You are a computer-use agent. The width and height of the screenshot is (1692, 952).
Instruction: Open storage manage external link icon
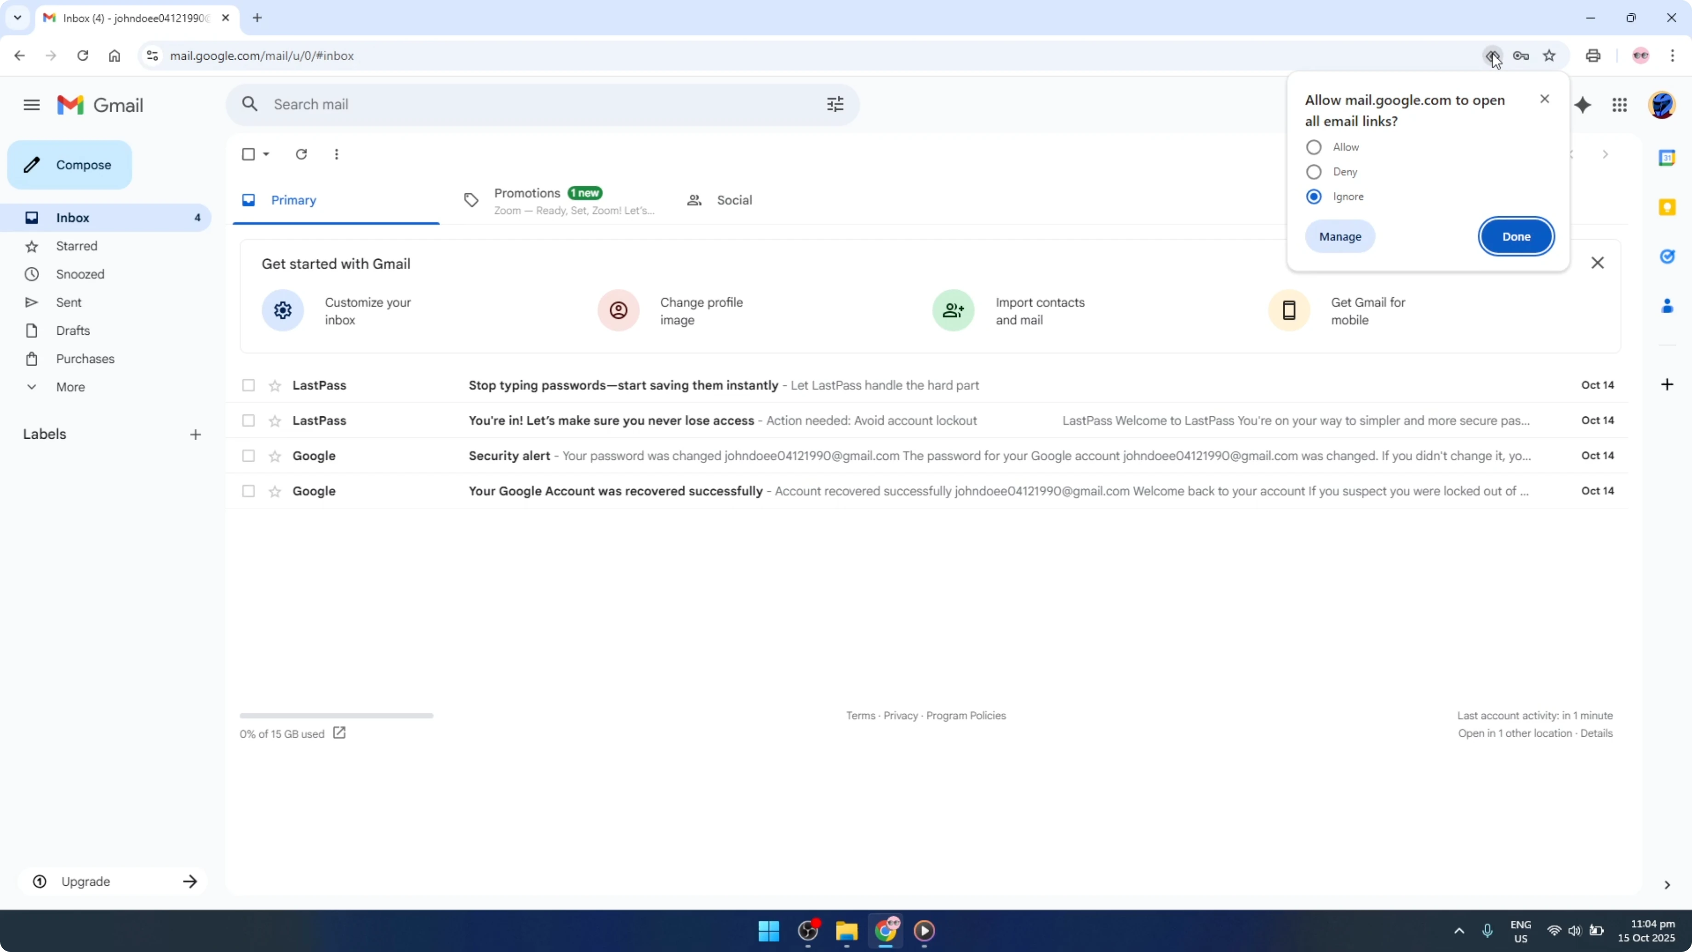coord(339,733)
